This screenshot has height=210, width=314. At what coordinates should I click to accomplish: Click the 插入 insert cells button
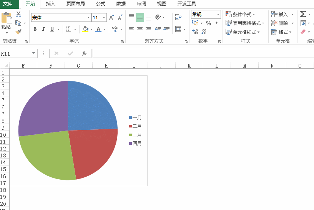point(279,15)
